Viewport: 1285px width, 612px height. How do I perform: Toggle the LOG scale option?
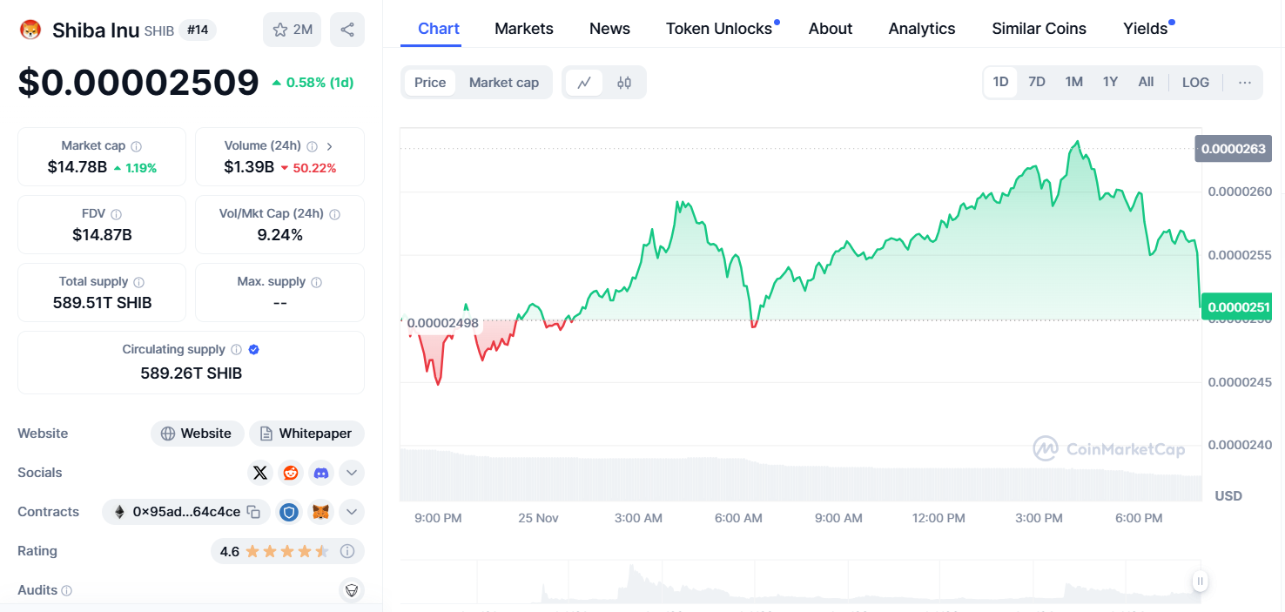tap(1195, 82)
